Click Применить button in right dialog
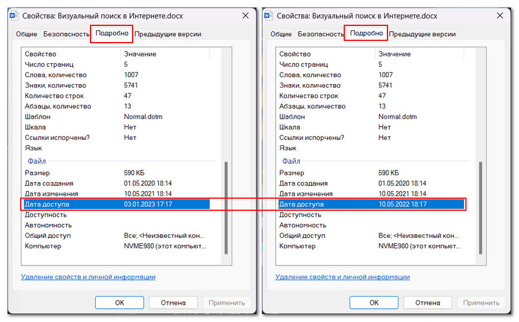This screenshot has width=519, height=322. tap(482, 302)
